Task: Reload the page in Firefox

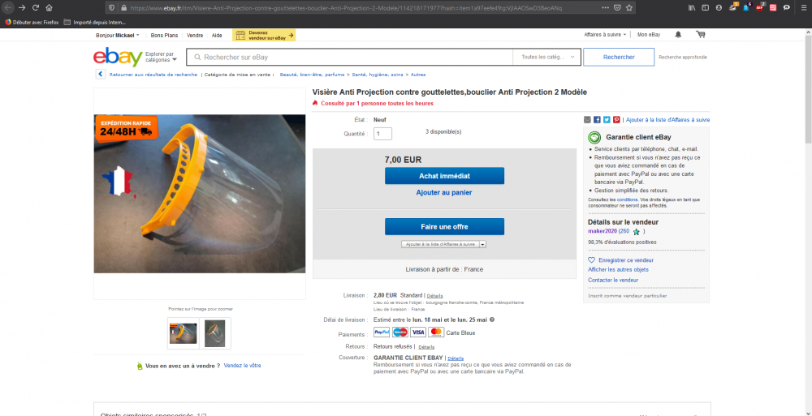Action: 37,7
